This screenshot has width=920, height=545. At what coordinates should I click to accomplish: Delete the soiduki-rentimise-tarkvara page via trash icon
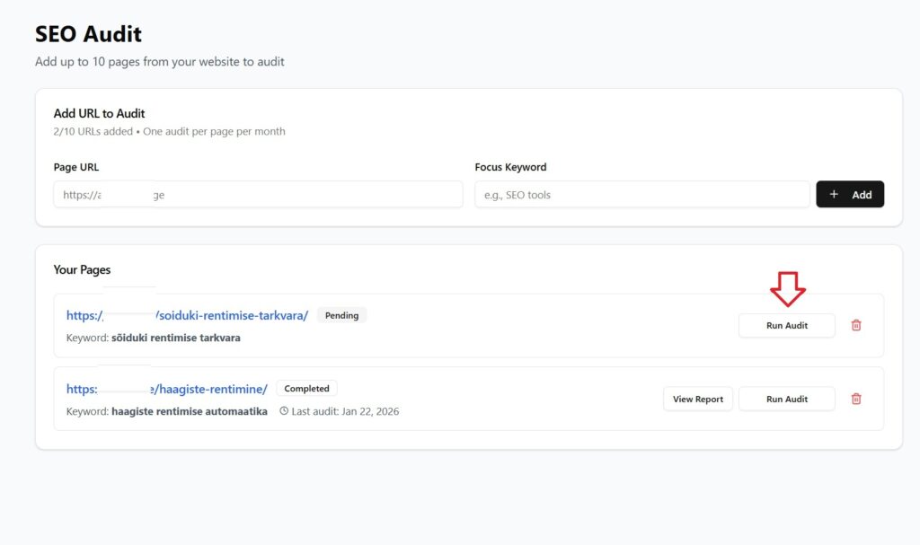coord(855,325)
